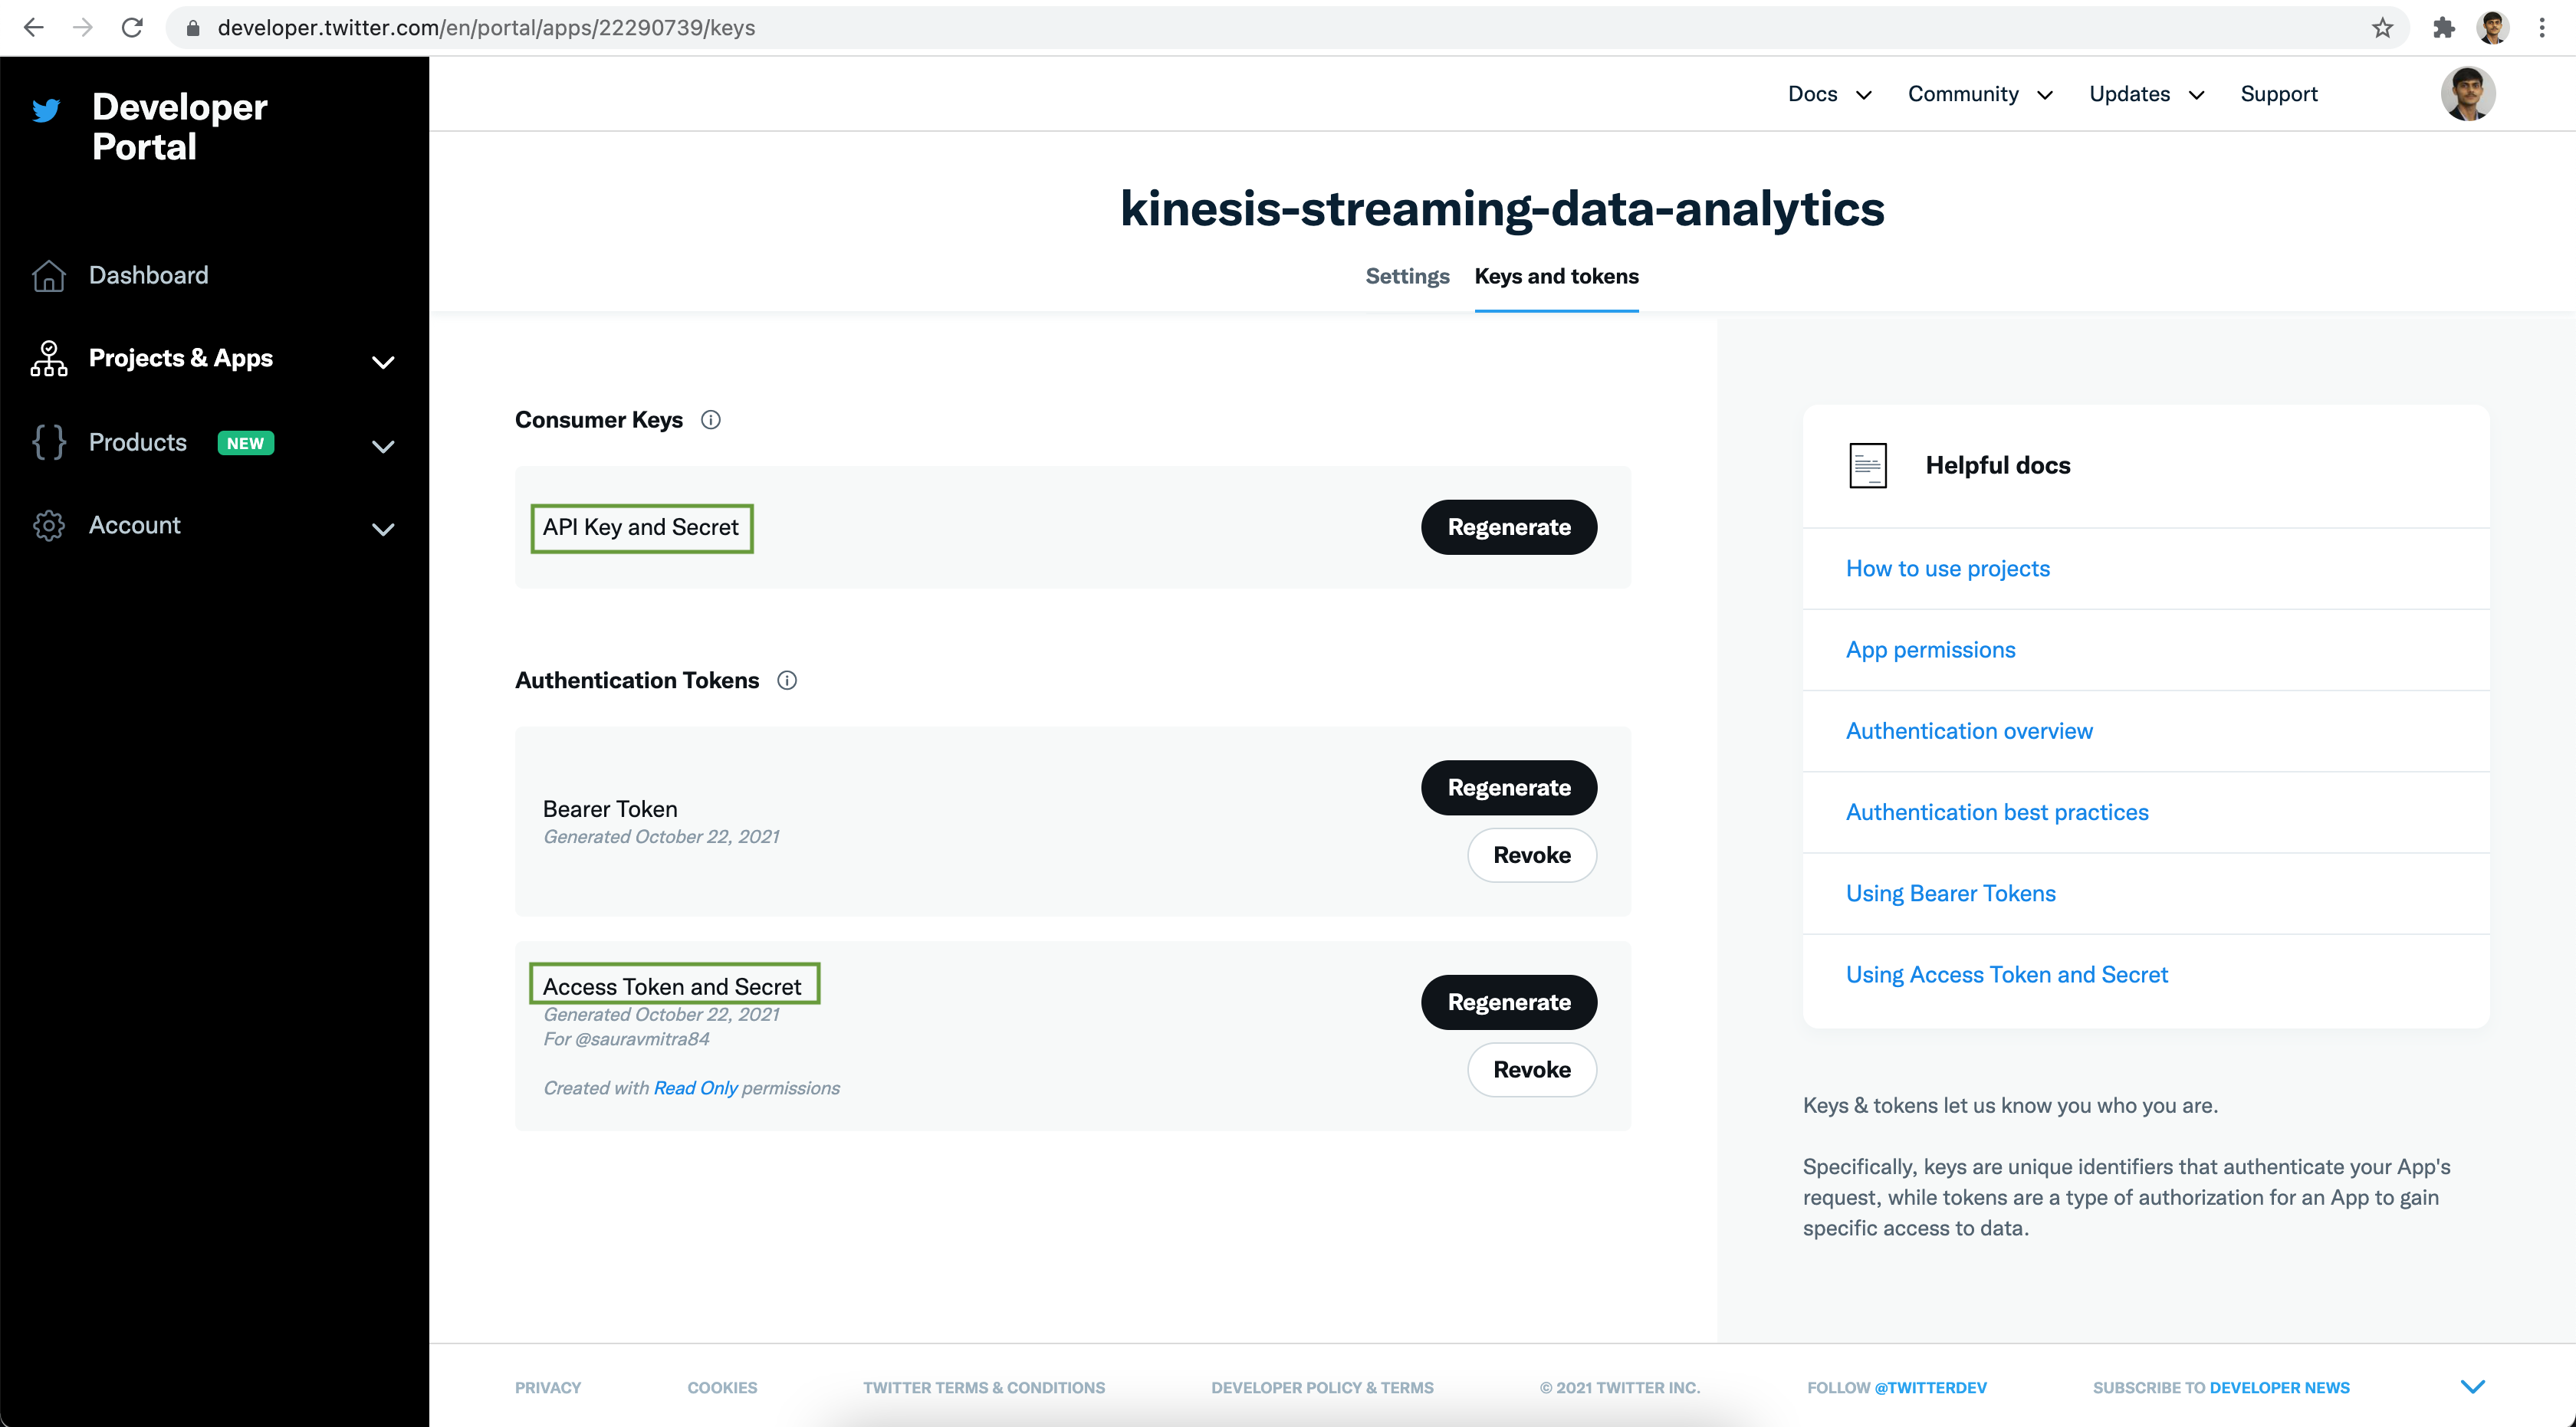The image size is (2576, 1427).
Task: Click the NEW badge beside Products
Action: point(245,443)
